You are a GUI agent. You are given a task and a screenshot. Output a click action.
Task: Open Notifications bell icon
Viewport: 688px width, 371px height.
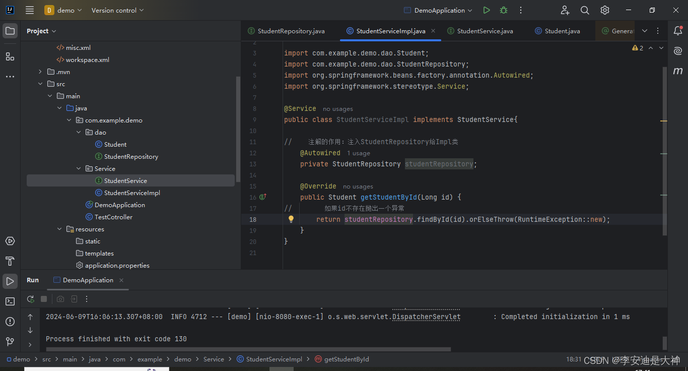678,31
